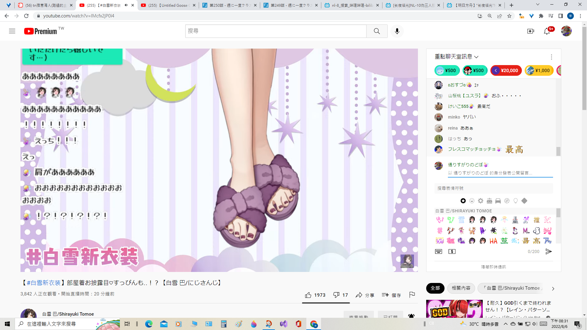Image resolution: width=587 pixels, height=330 pixels.
Task: Click the chat message input field
Action: click(x=500, y=173)
